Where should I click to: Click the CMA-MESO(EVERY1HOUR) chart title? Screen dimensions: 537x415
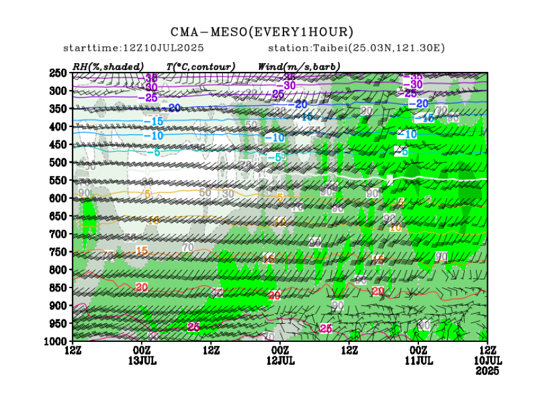tap(262, 32)
